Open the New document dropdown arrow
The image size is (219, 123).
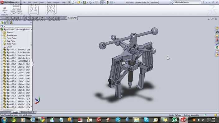tap(76, 2)
